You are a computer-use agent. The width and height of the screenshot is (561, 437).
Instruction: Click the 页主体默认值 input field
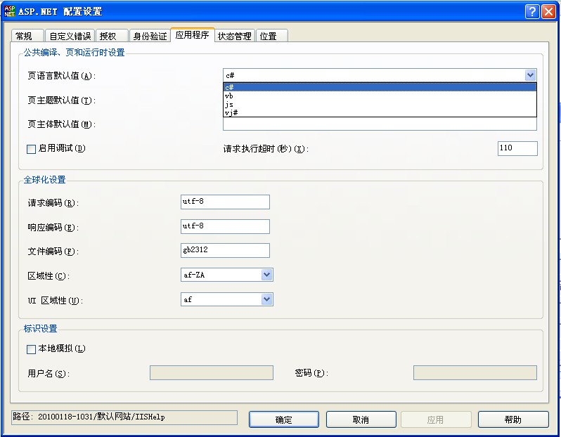[380, 124]
